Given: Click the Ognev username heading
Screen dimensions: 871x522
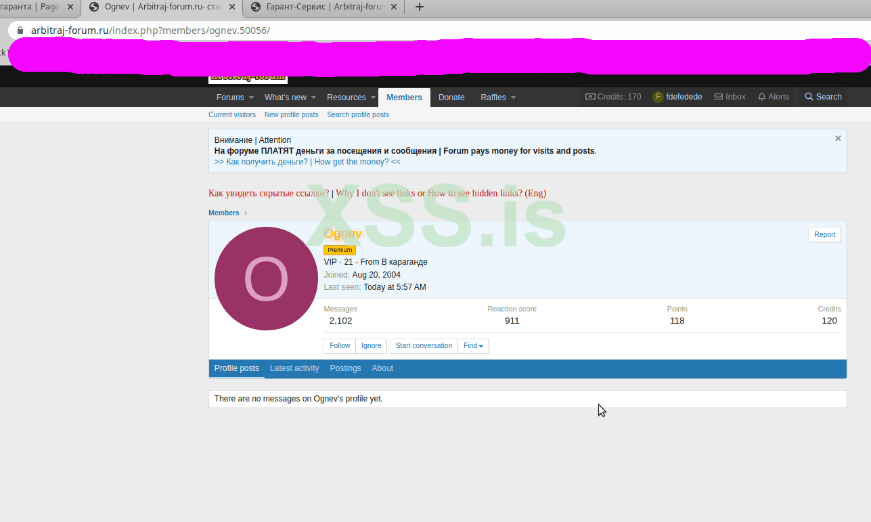Looking at the screenshot, I should 342,234.
